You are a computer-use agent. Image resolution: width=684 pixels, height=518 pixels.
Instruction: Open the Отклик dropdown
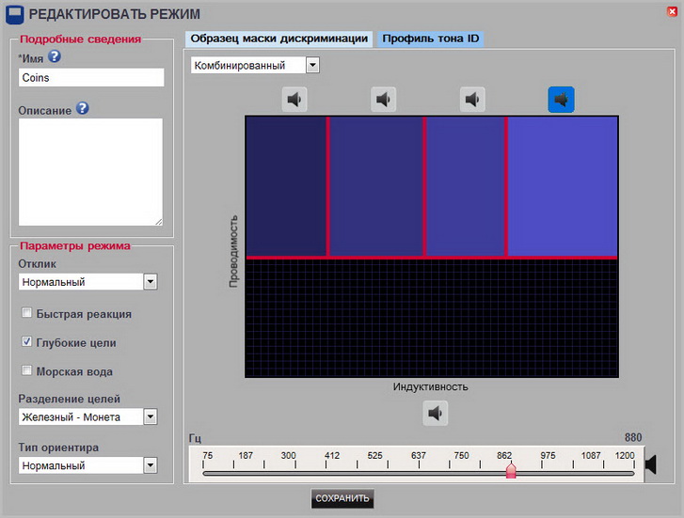(x=150, y=282)
